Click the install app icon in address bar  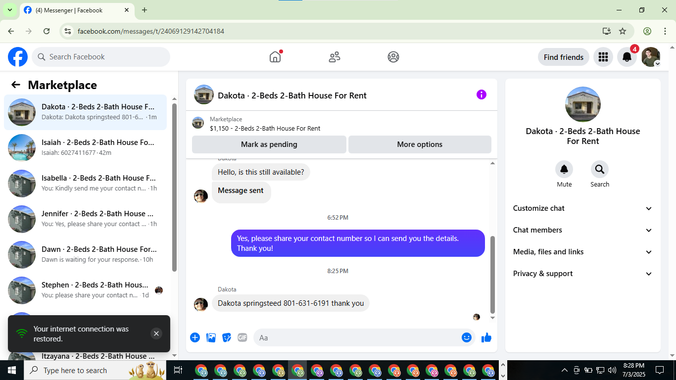point(607,31)
